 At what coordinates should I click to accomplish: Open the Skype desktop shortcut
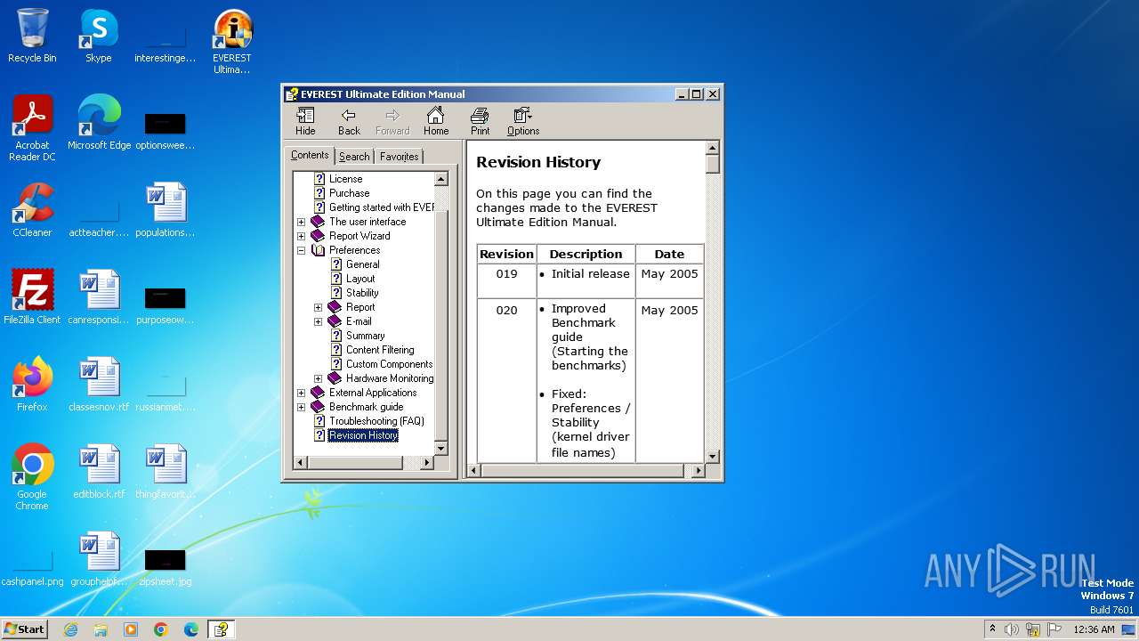98,36
